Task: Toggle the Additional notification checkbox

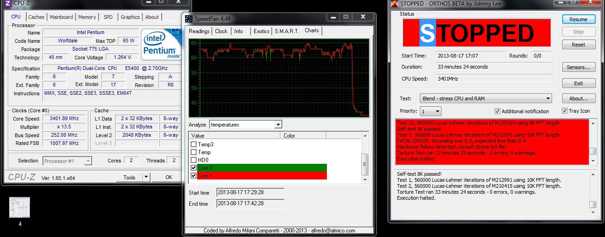Action: [497, 111]
